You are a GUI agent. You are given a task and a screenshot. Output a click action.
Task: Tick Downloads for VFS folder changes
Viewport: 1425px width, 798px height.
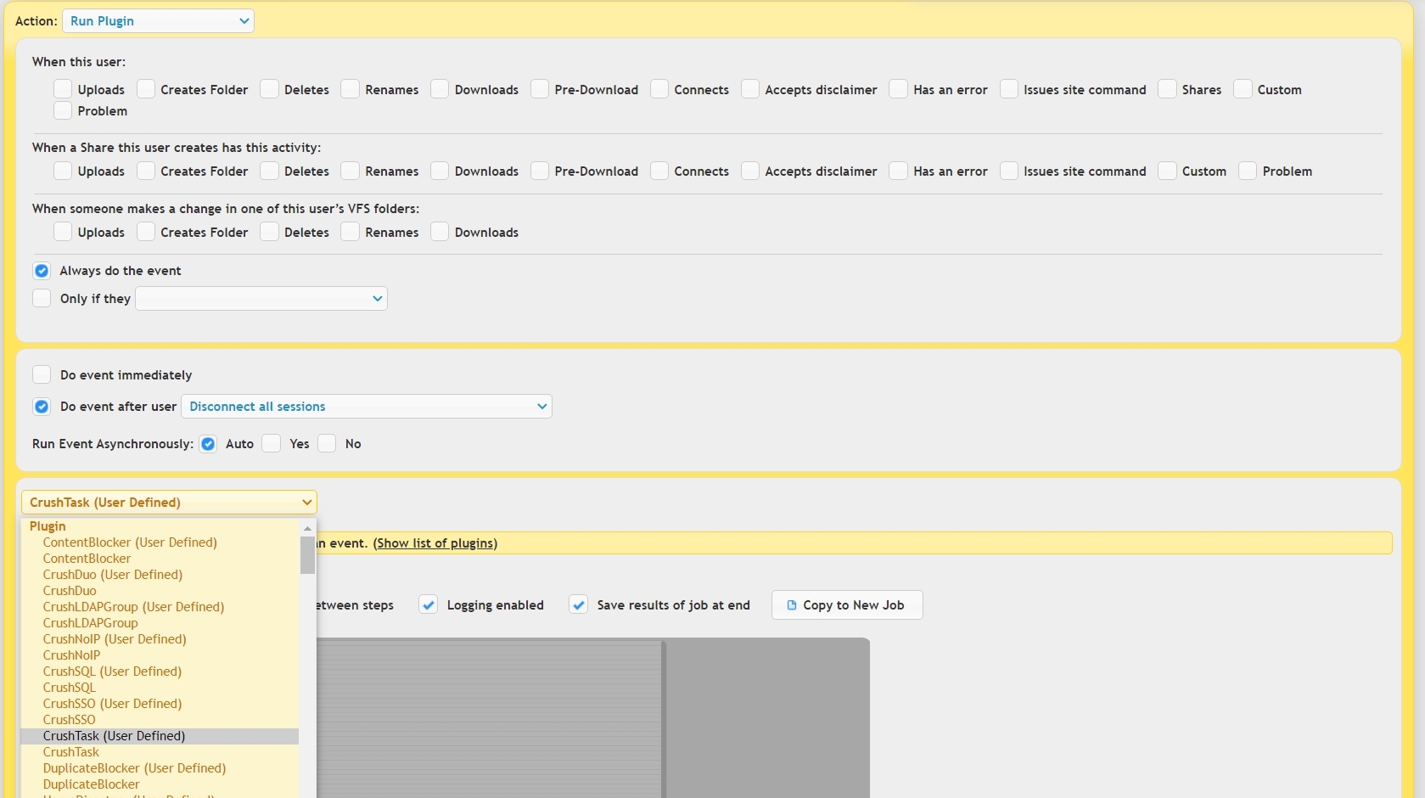tap(440, 232)
